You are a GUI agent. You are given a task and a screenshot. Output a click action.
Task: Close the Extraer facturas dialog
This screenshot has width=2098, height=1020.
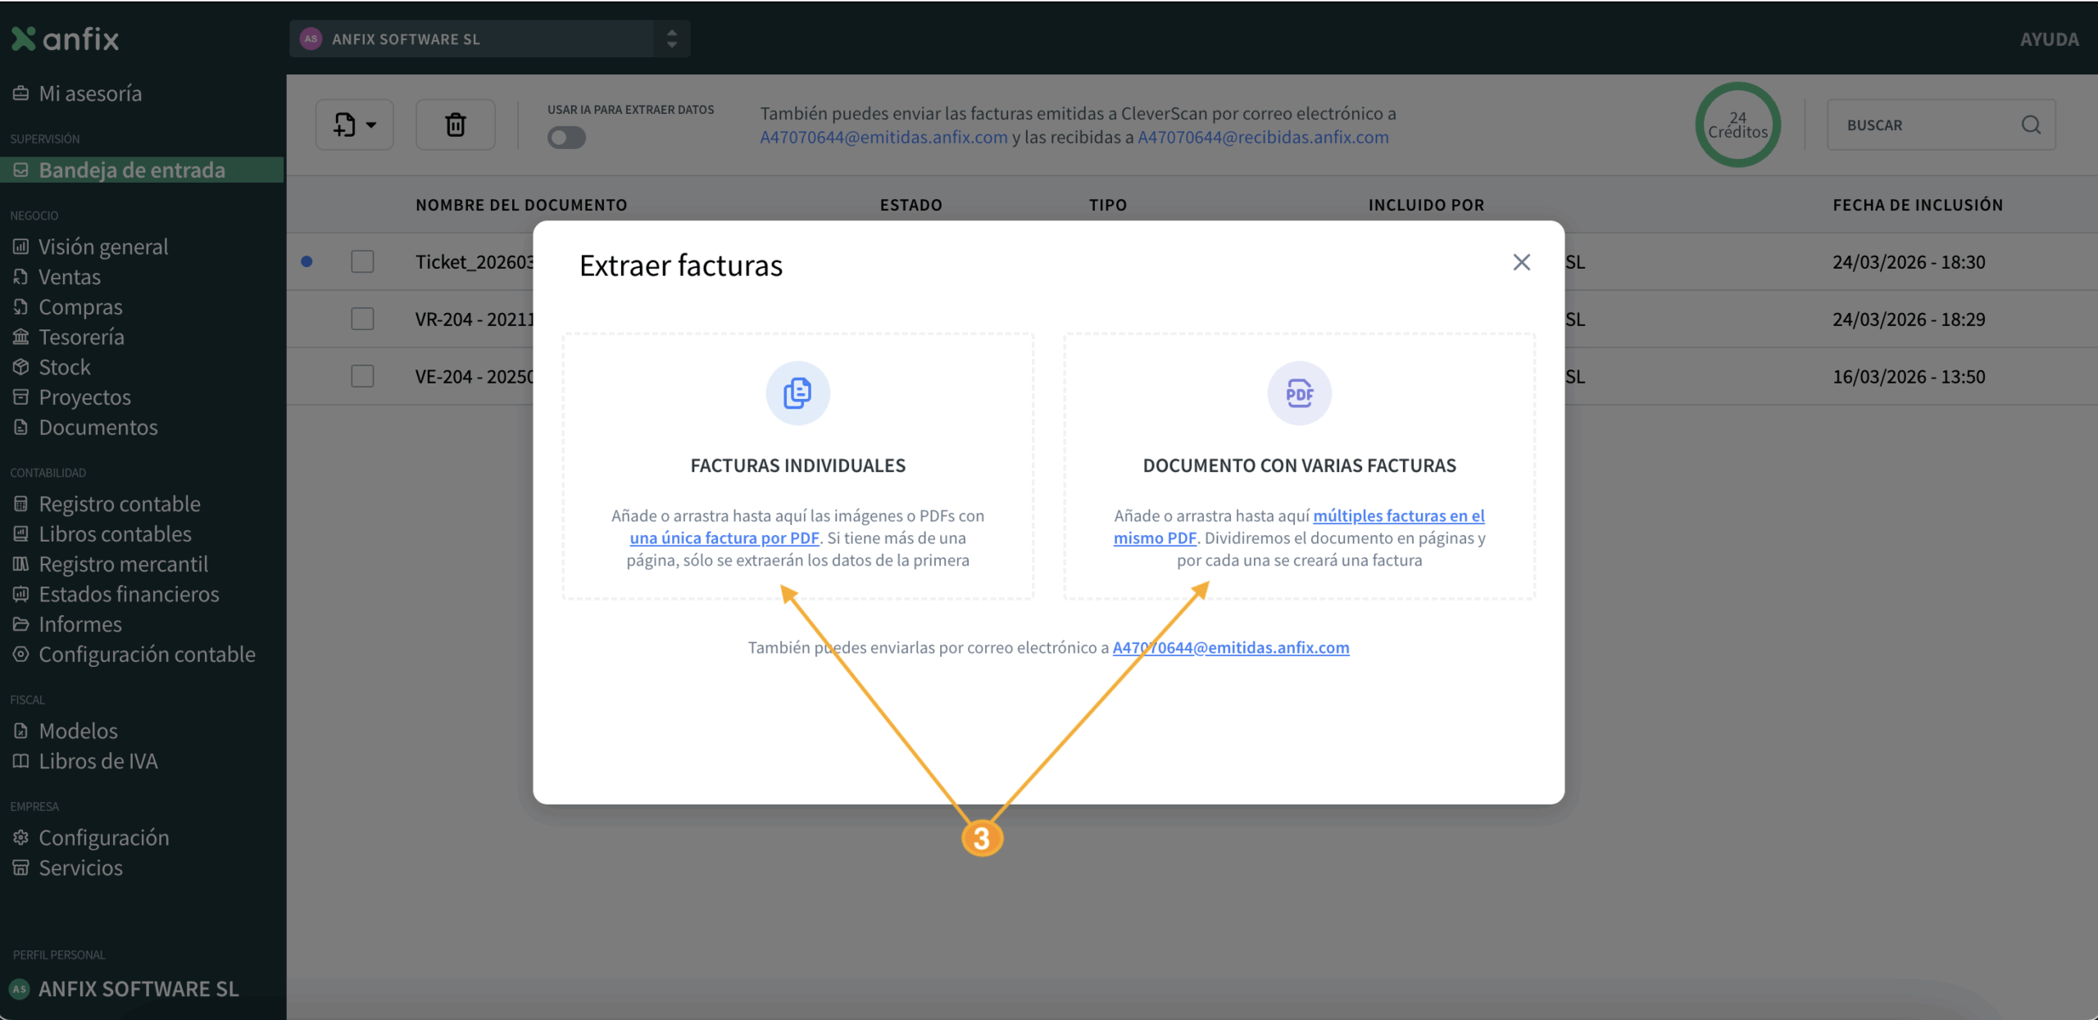click(x=1521, y=262)
